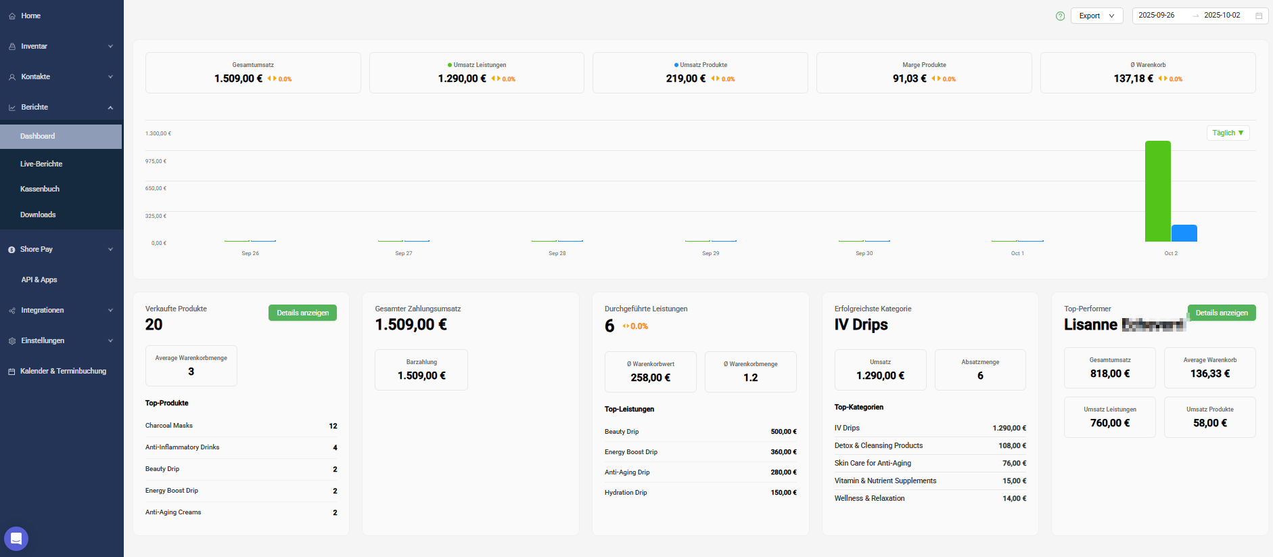The height and width of the screenshot is (557, 1273).
Task: Open Live-Berichte in the sidebar
Action: [x=41, y=164]
